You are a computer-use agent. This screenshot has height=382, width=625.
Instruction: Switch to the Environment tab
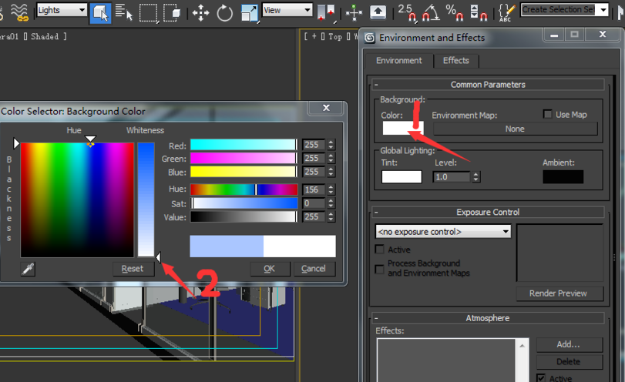pyautogui.click(x=398, y=61)
